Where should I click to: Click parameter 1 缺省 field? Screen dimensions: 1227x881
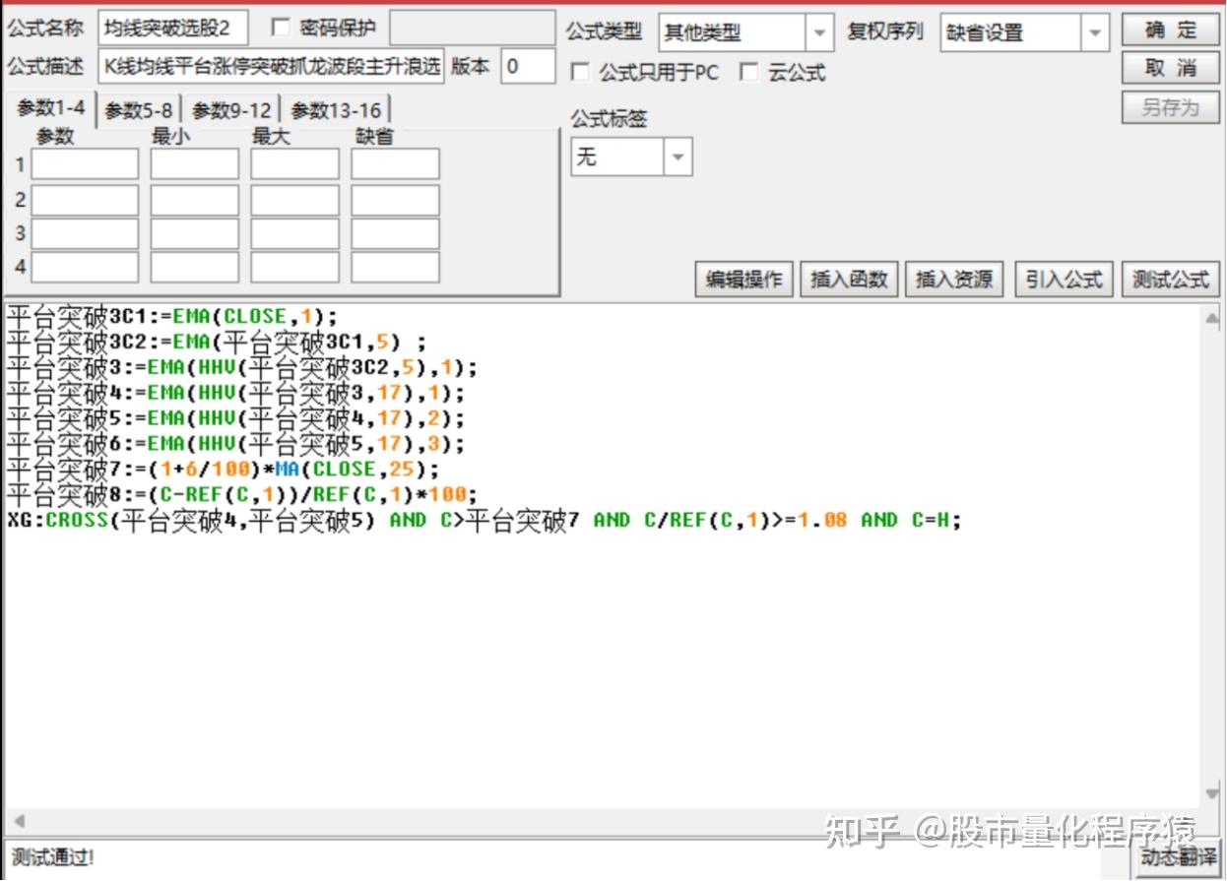[x=395, y=164]
